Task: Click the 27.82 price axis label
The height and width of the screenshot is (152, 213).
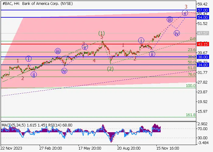Action: point(202,82)
